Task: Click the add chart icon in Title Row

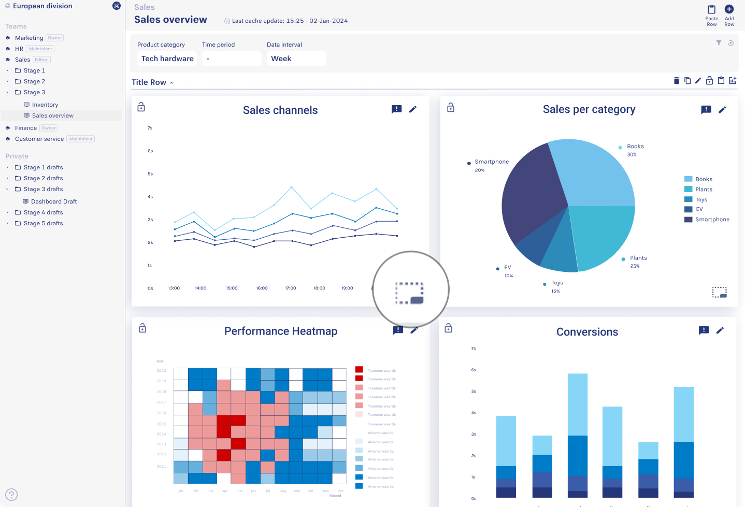Action: (733, 80)
